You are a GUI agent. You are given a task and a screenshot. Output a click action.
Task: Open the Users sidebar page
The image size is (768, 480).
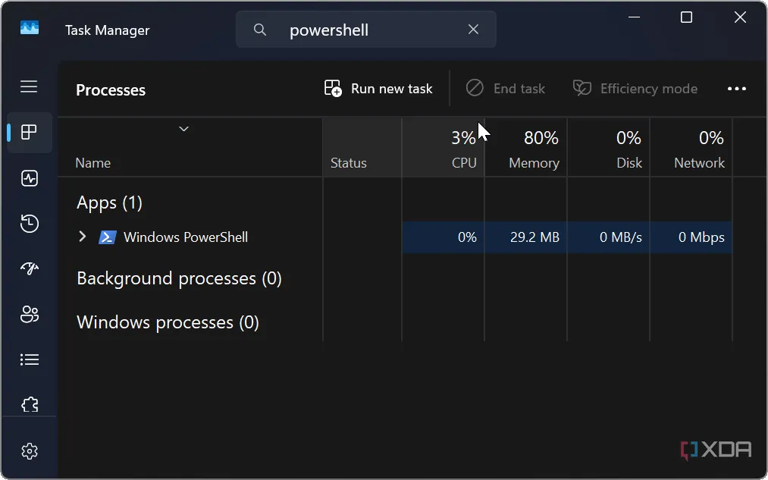(x=30, y=314)
